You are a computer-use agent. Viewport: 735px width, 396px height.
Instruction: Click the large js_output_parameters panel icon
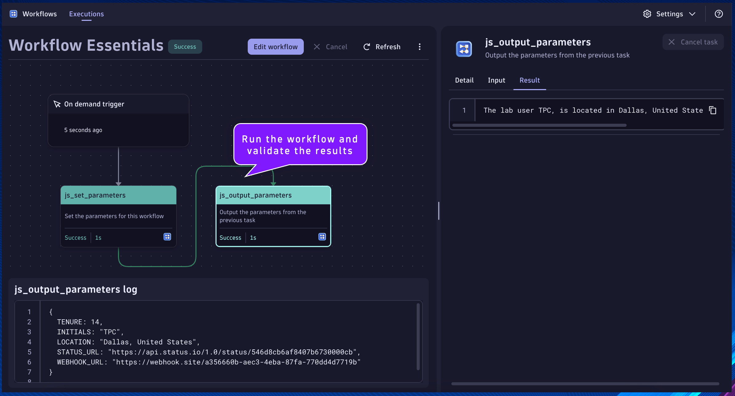pos(464,49)
